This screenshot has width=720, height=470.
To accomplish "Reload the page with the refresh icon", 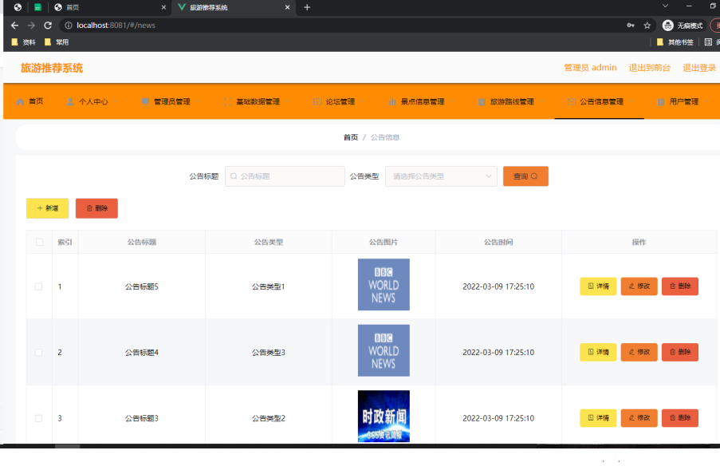I will tap(48, 26).
